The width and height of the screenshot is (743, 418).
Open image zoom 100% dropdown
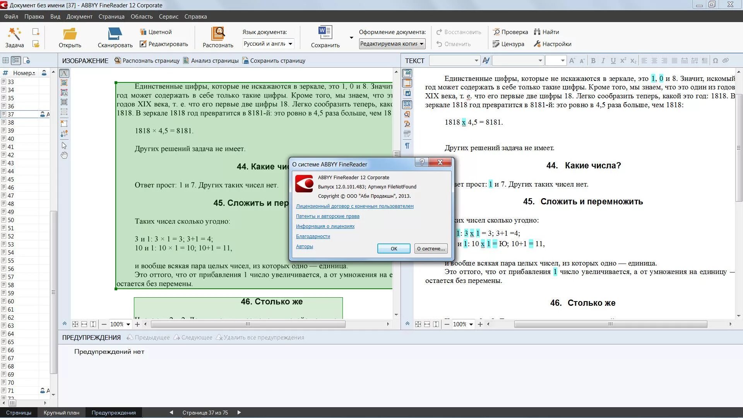(128, 324)
